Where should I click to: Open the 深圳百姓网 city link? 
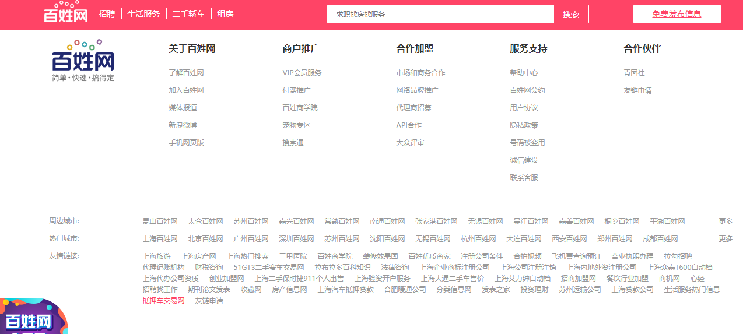pos(296,239)
